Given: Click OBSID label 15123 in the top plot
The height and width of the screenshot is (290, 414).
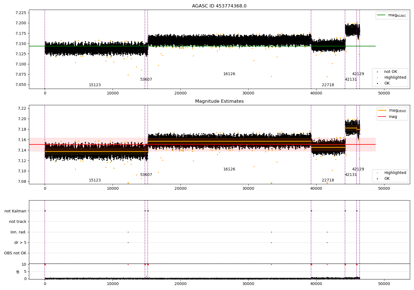Looking at the screenshot, I should pos(95,85).
